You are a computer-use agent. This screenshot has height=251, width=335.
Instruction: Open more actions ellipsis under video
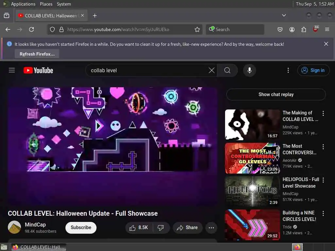coord(211,228)
